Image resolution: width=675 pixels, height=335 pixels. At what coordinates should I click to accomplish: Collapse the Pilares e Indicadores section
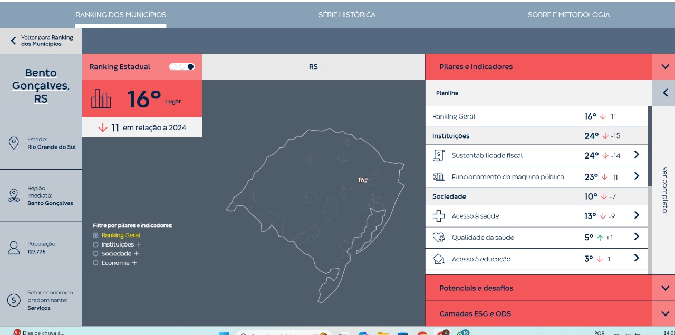point(663,67)
